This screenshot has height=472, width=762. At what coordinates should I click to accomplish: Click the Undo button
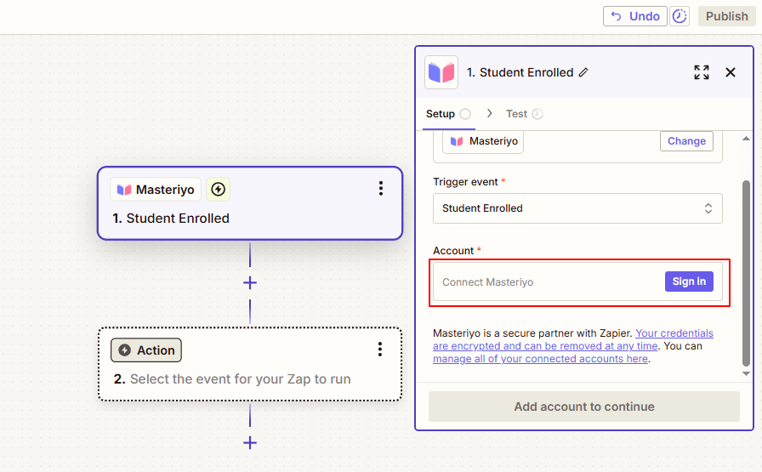click(x=634, y=16)
